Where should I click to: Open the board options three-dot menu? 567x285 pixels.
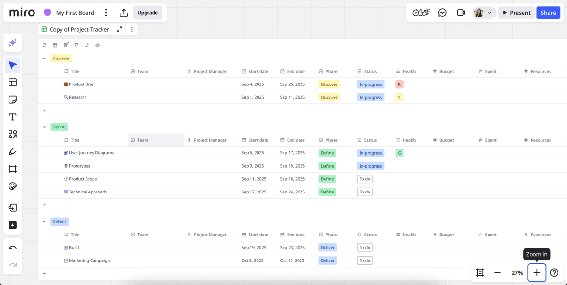tap(106, 13)
